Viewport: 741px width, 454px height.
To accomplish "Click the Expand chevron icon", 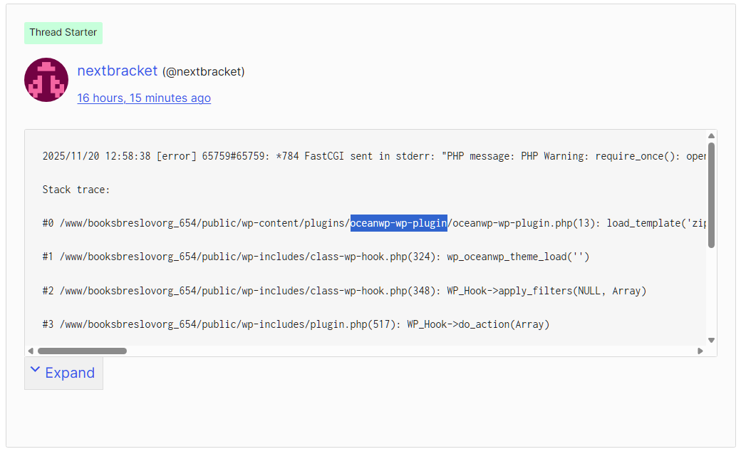I will coord(35,369).
